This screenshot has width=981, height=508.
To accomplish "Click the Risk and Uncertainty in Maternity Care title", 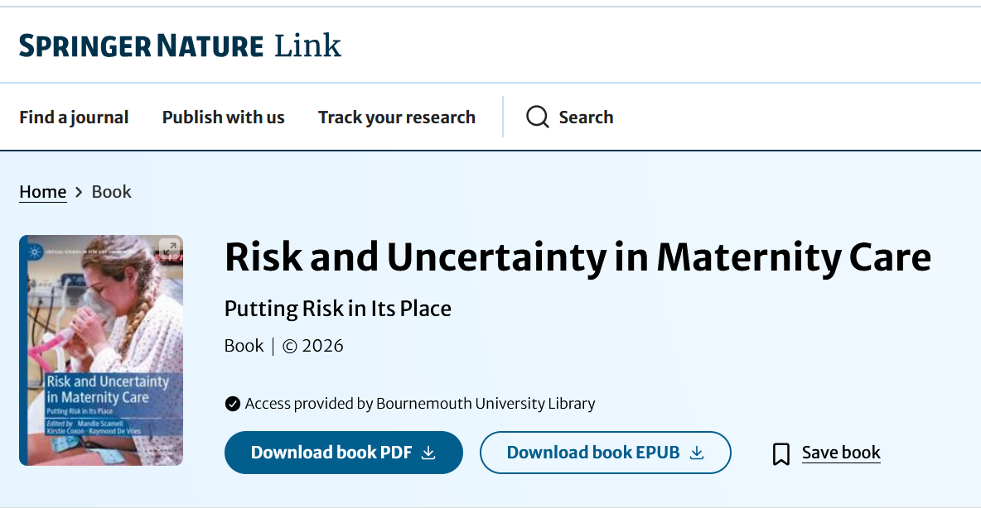I will point(578,257).
